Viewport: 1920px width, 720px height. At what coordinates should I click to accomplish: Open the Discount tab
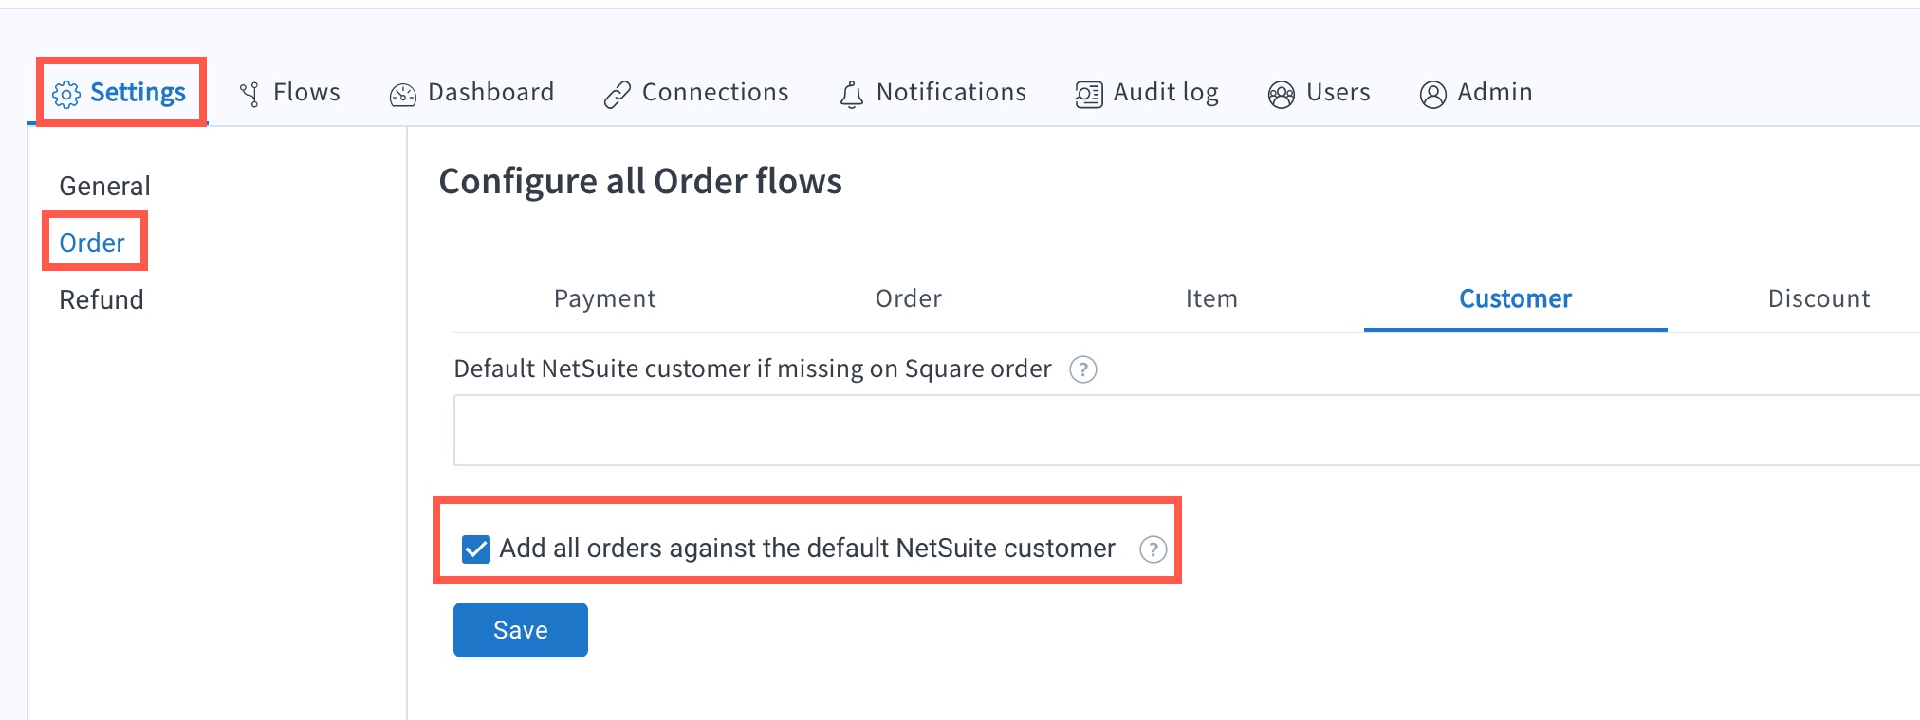pos(1818,298)
